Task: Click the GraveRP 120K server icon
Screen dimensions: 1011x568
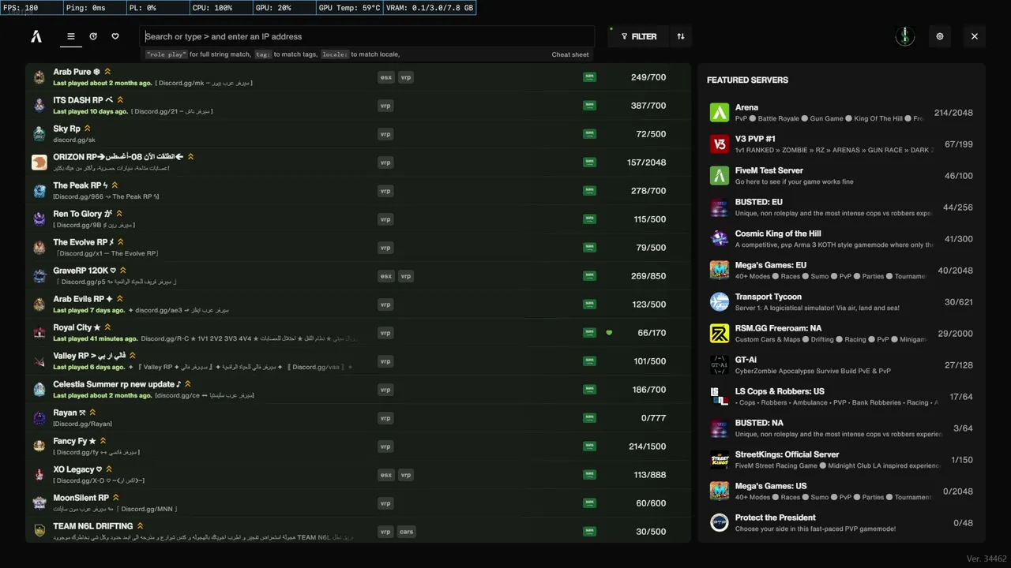Action: point(39,276)
